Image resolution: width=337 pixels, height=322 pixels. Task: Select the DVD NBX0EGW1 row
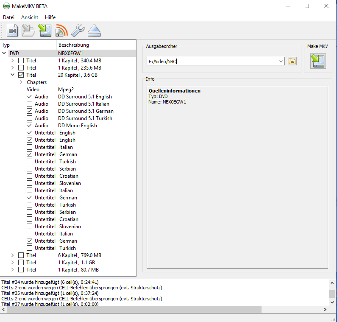click(x=68, y=53)
